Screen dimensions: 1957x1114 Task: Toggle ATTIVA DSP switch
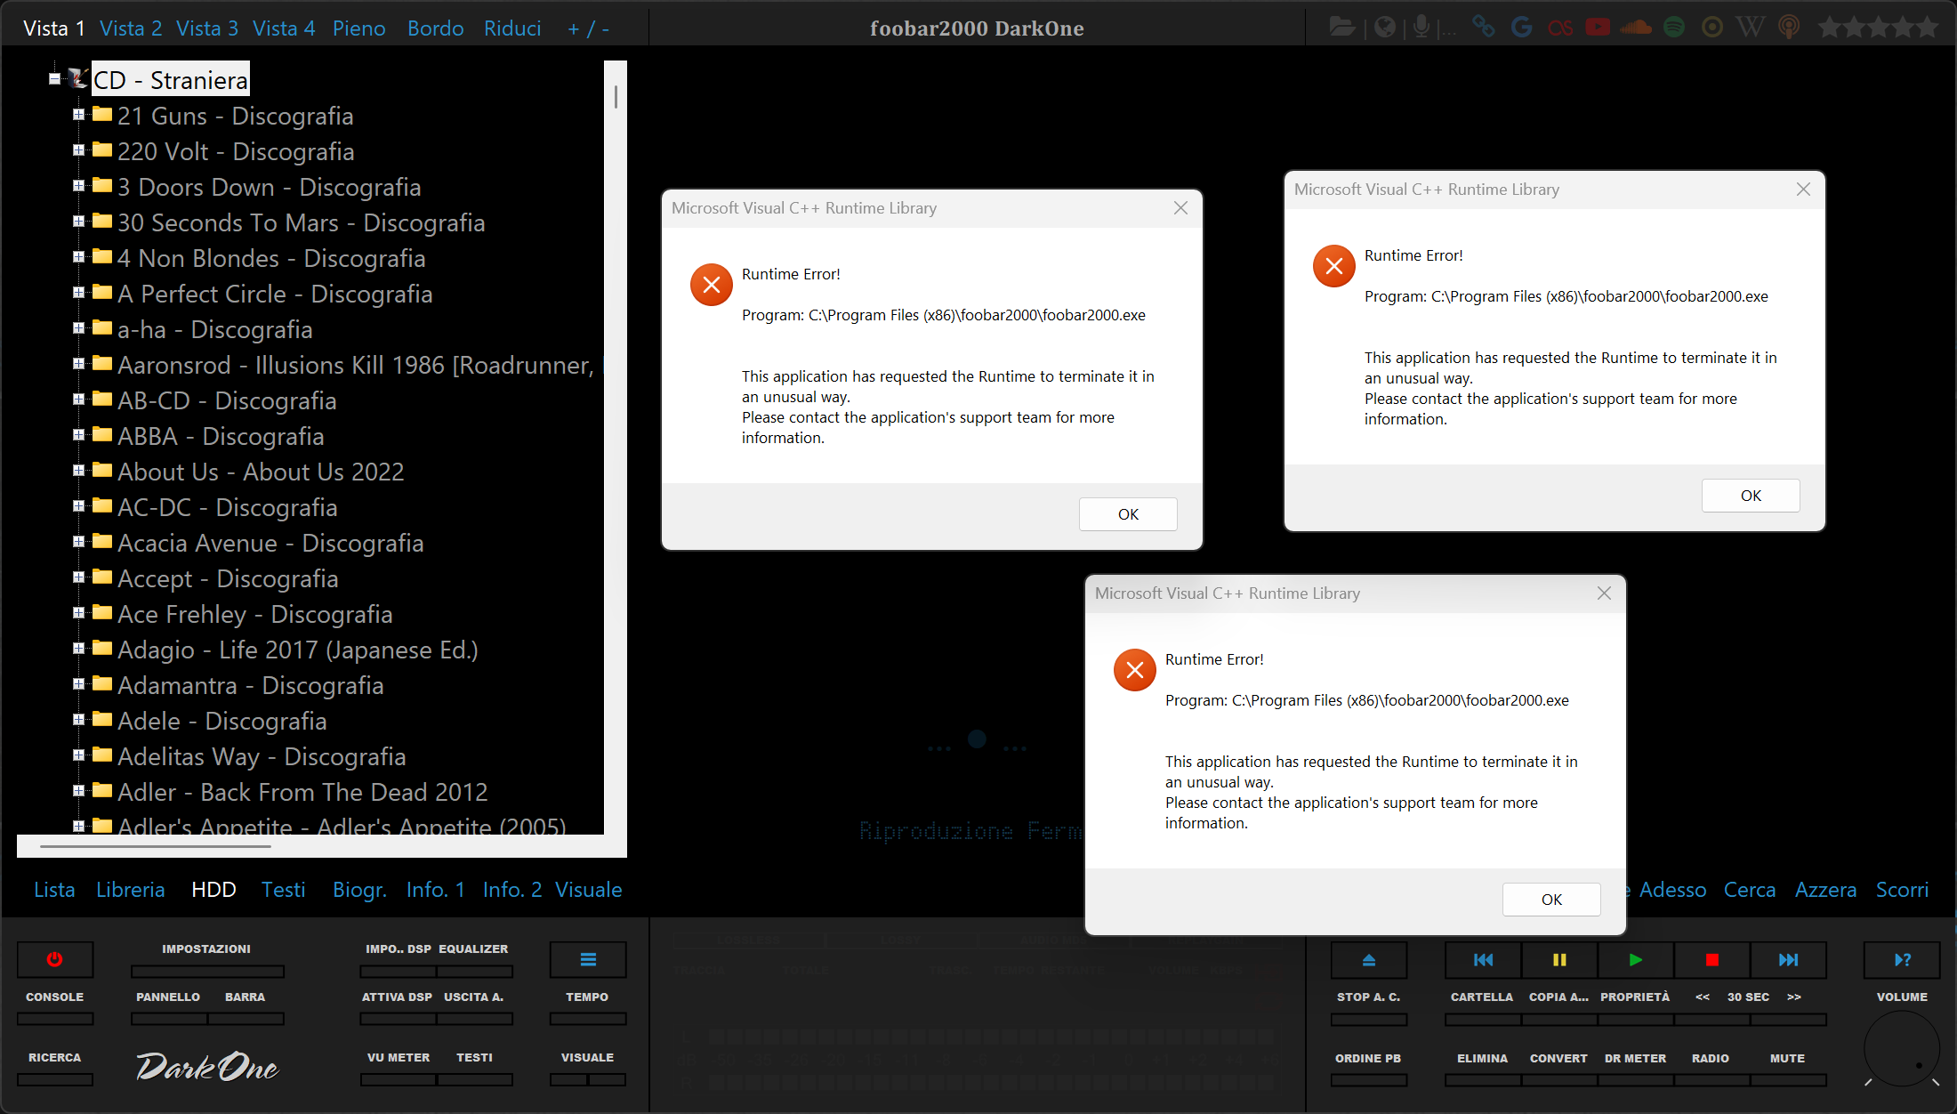tap(397, 1017)
